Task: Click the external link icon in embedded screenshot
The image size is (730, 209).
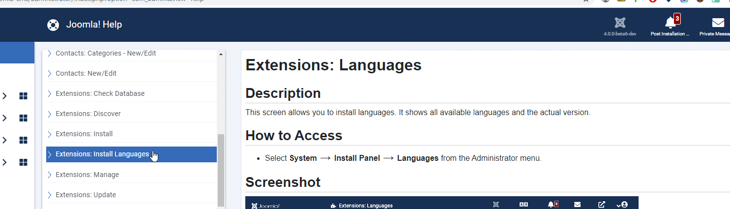Action: (602, 205)
